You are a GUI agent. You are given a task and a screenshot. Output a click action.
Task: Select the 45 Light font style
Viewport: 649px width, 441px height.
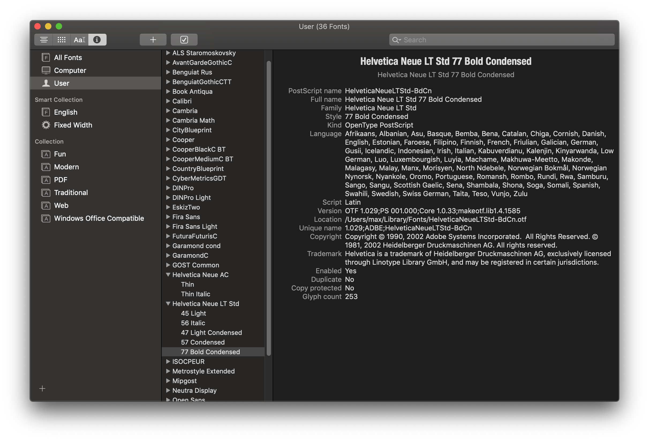(194, 313)
